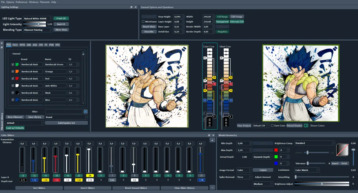Viewport: 358px width, 193px height.
Task: Click the Clear Slider History button
Action: 184,188
